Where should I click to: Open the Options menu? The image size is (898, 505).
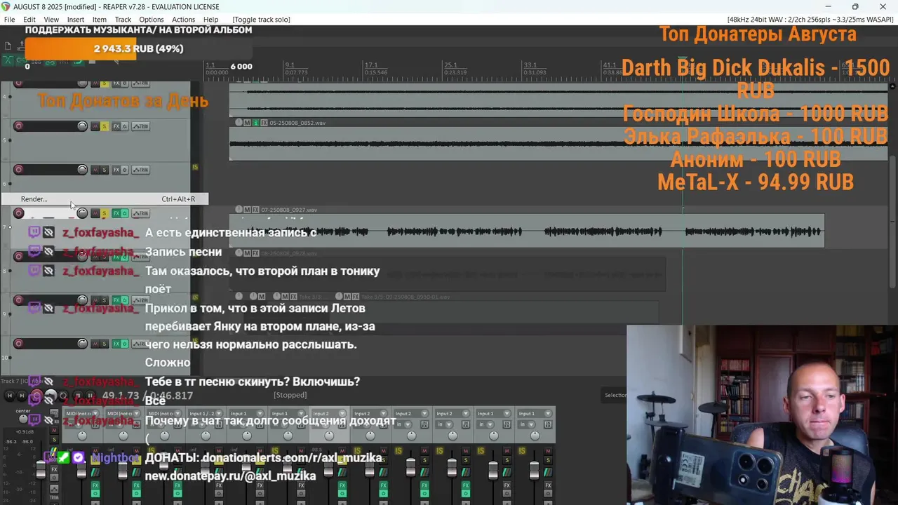click(151, 20)
